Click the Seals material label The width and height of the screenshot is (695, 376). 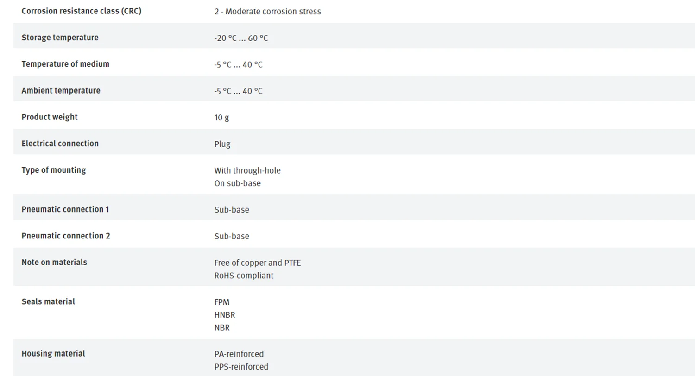[48, 301]
